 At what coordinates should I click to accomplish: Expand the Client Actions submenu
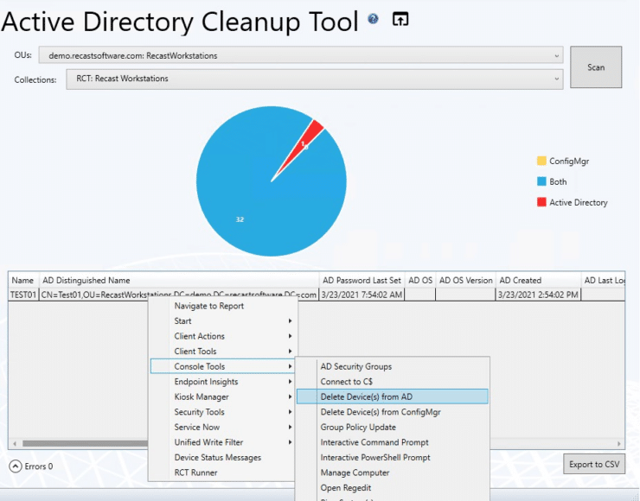click(222, 336)
